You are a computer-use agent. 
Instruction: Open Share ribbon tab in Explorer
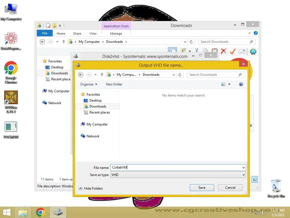(77, 33)
